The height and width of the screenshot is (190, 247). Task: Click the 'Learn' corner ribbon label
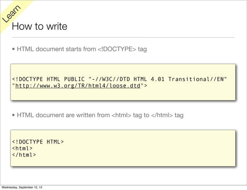point(11,14)
